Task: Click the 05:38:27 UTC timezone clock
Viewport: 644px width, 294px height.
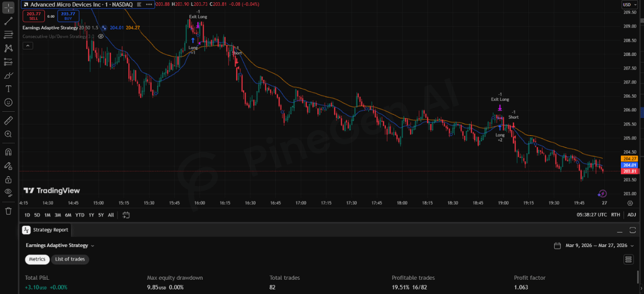Action: [x=591, y=215]
